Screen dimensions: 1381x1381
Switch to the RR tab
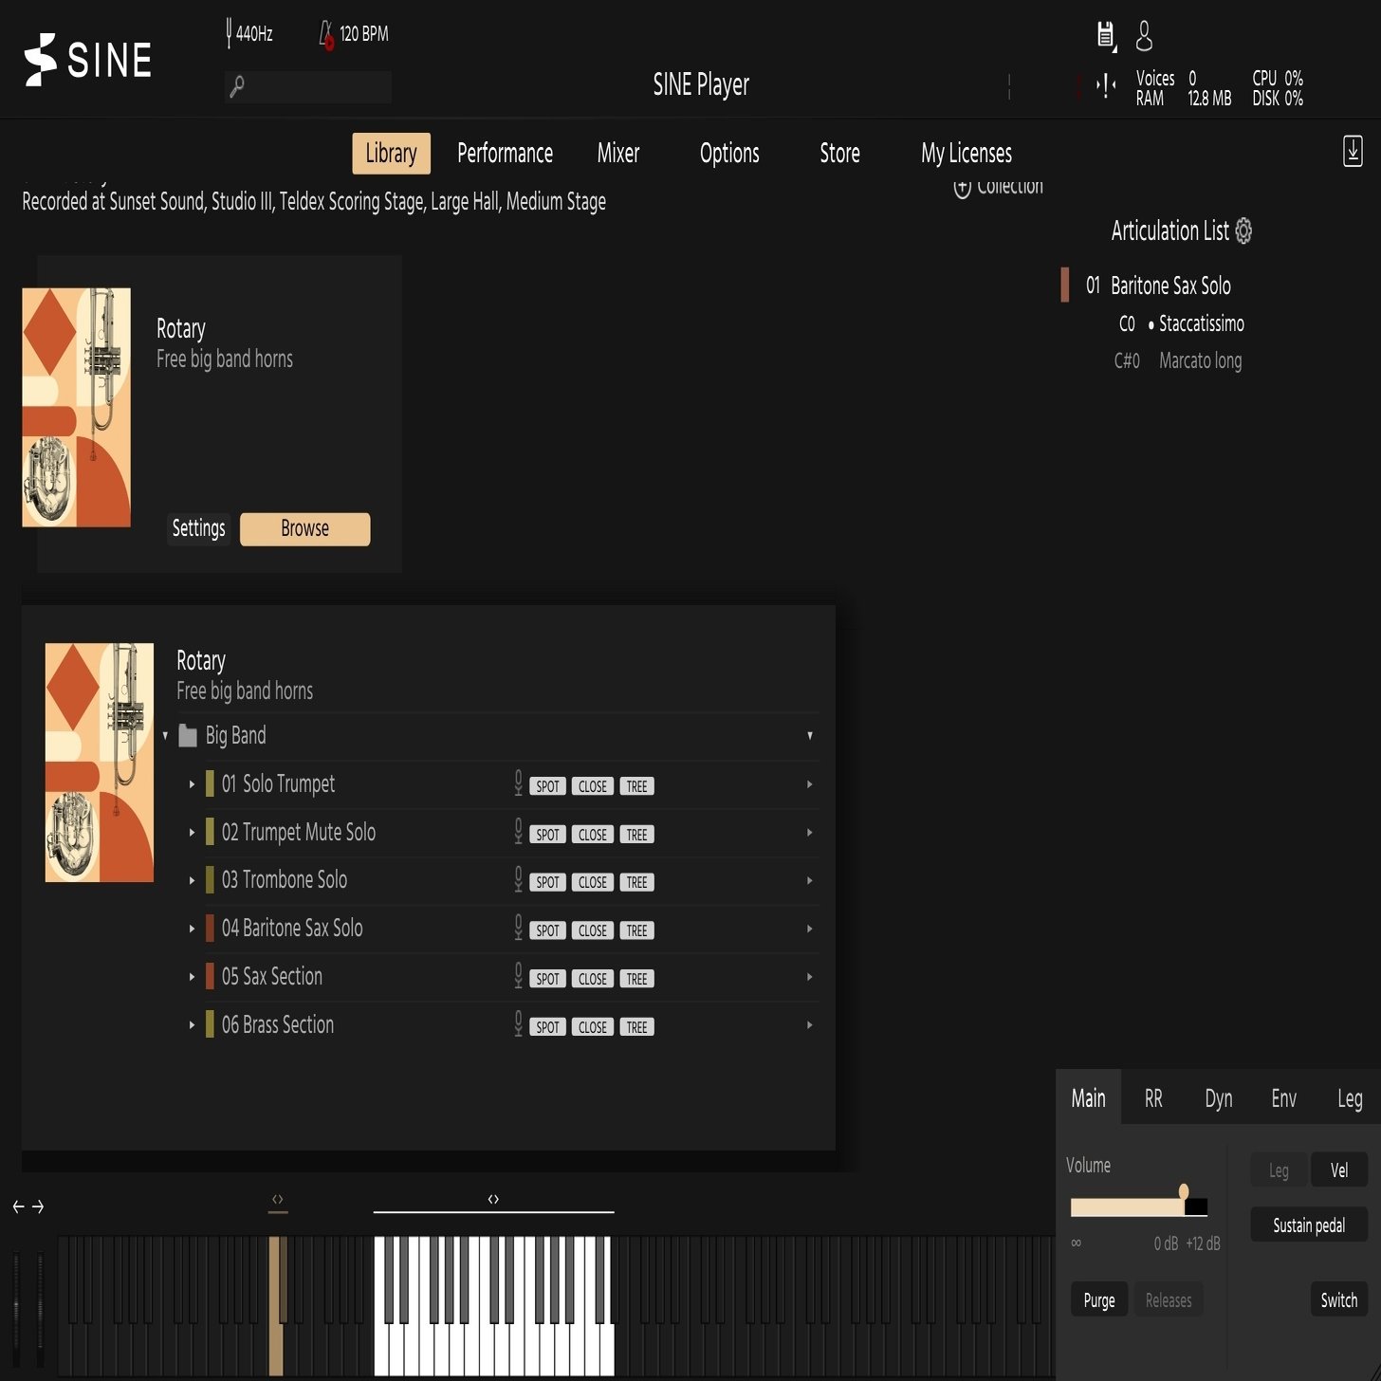(1153, 1098)
